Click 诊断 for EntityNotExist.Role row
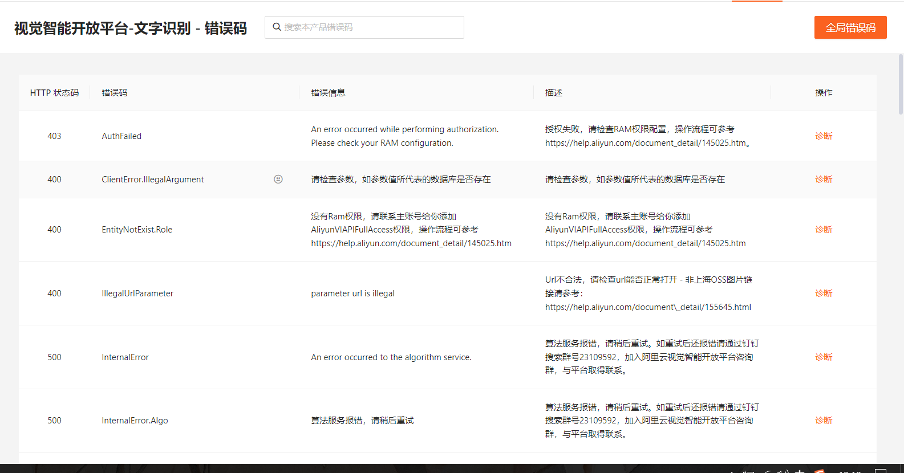This screenshot has height=473, width=904. pyautogui.click(x=824, y=230)
